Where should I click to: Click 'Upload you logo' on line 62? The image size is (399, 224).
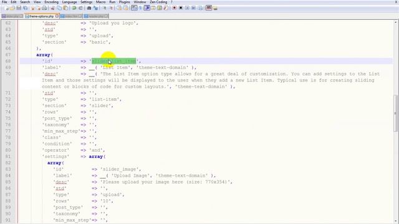(x=112, y=23)
